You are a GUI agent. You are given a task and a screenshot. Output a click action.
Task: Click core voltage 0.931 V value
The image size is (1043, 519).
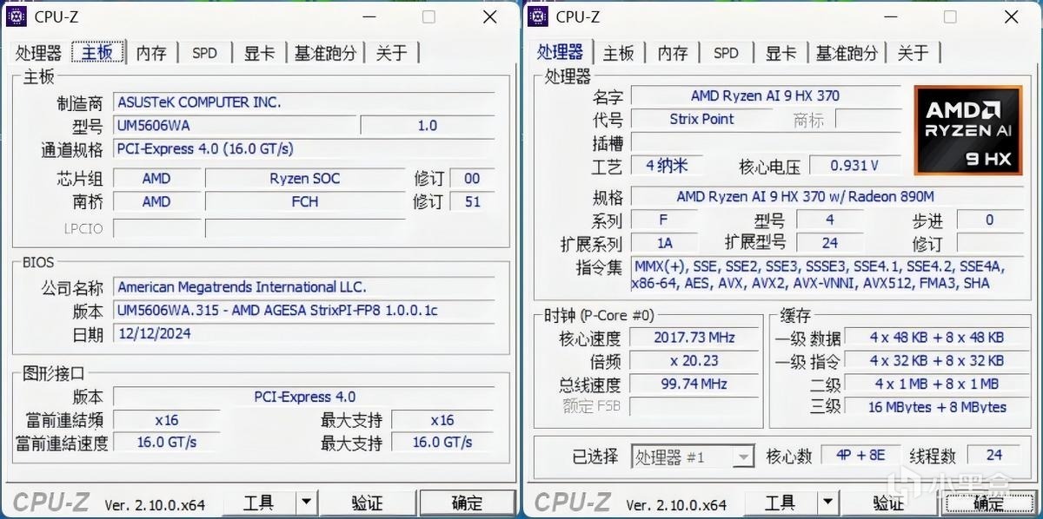[854, 165]
